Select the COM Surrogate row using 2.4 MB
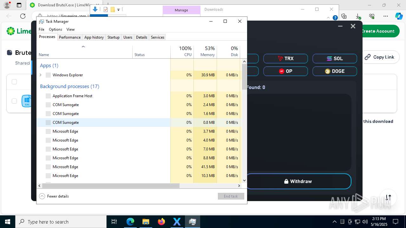The height and width of the screenshot is (228, 406). [139, 105]
